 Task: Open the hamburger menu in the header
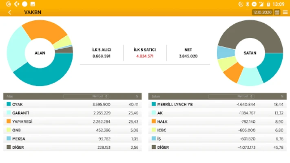coord(285,12)
